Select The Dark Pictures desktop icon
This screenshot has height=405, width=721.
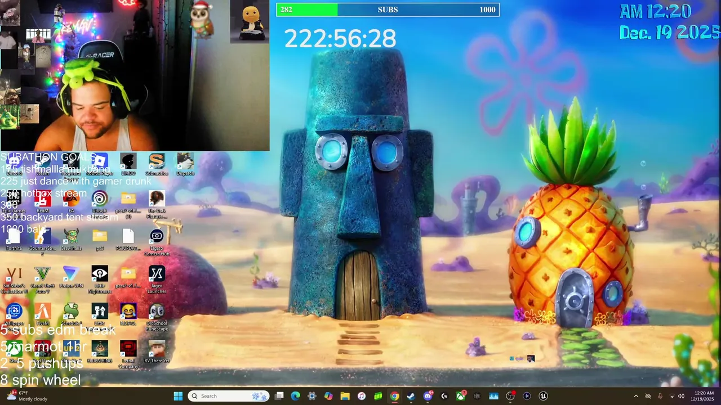(x=157, y=205)
